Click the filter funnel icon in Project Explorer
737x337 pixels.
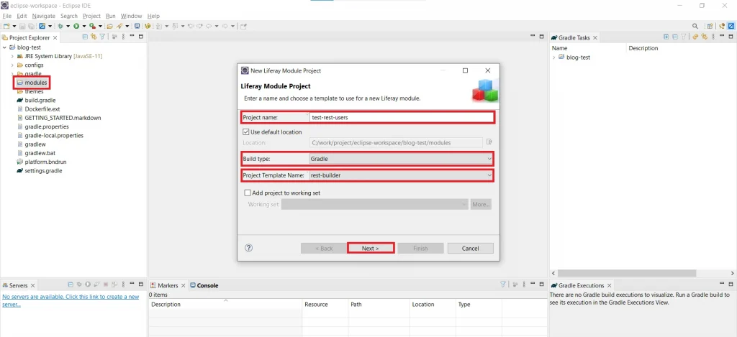[101, 36]
